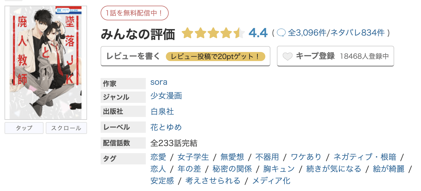Open the 少女漫画 genre page
The image size is (421, 191).
[x=166, y=96]
